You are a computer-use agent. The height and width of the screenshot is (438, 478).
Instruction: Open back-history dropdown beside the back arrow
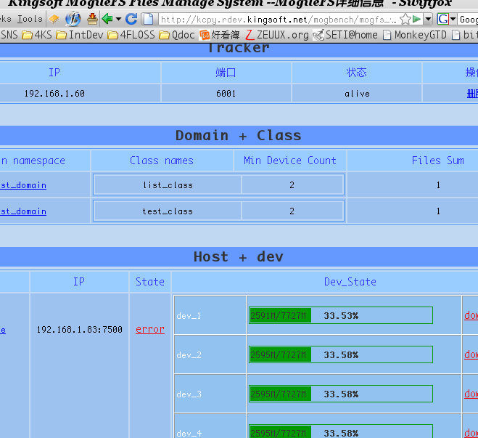[118, 19]
